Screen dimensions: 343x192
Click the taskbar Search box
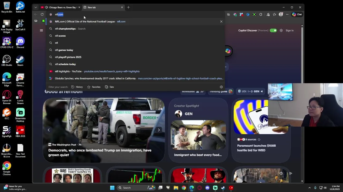click(136, 188)
